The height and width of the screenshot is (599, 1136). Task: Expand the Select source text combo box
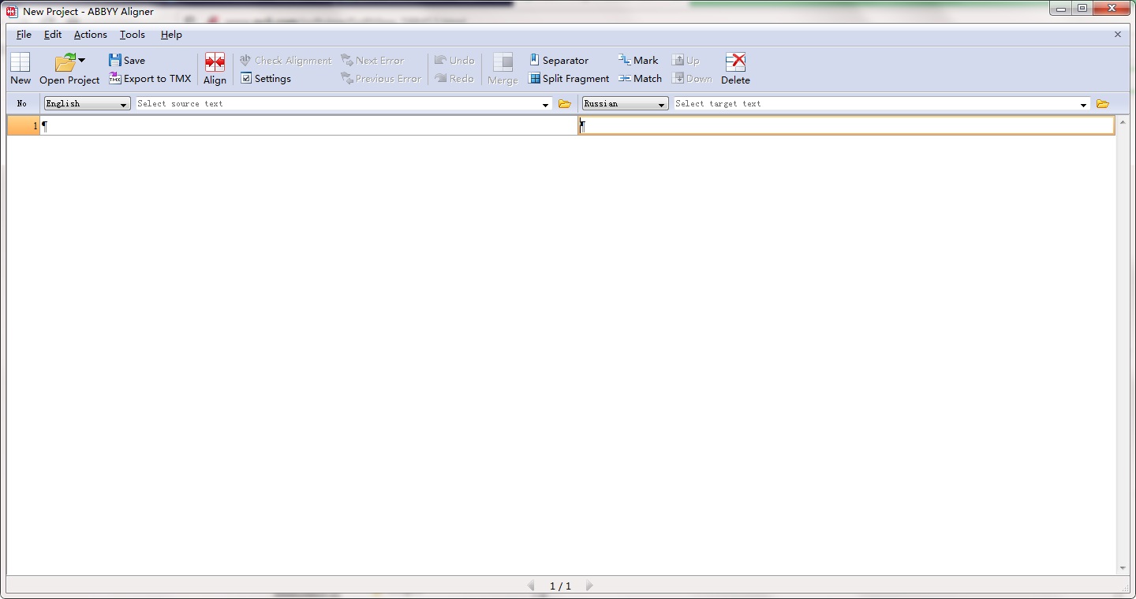545,104
